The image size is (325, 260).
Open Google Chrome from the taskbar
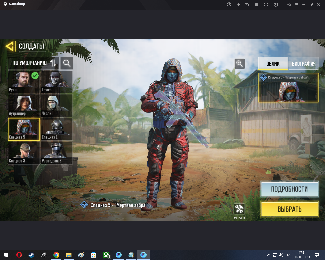pyautogui.click(x=56, y=255)
